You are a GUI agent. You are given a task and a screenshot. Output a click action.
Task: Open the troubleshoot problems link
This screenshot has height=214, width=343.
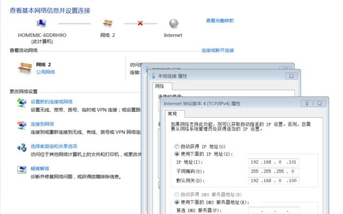pyautogui.click(x=40, y=169)
